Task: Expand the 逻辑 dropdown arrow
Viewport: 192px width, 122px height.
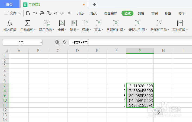Action: (90, 30)
